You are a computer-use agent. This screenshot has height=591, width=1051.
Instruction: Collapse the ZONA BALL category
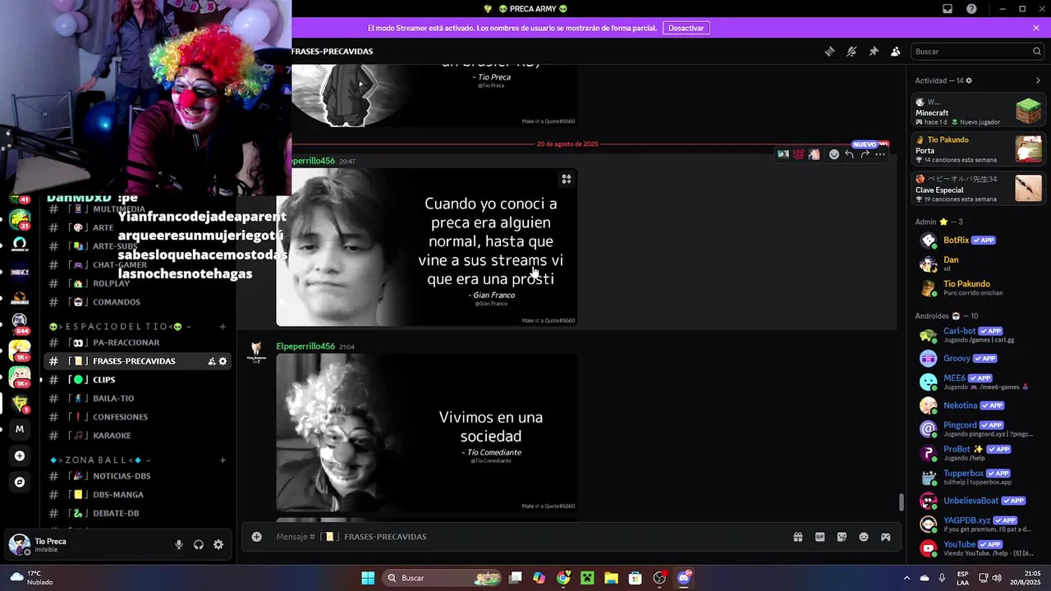[x=100, y=460]
